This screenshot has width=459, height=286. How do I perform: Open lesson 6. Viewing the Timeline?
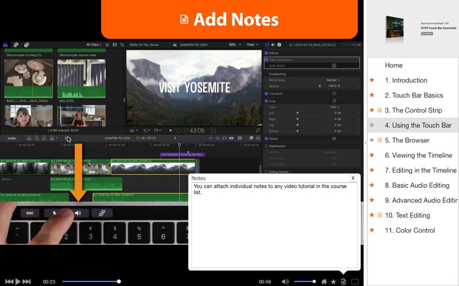click(x=418, y=155)
